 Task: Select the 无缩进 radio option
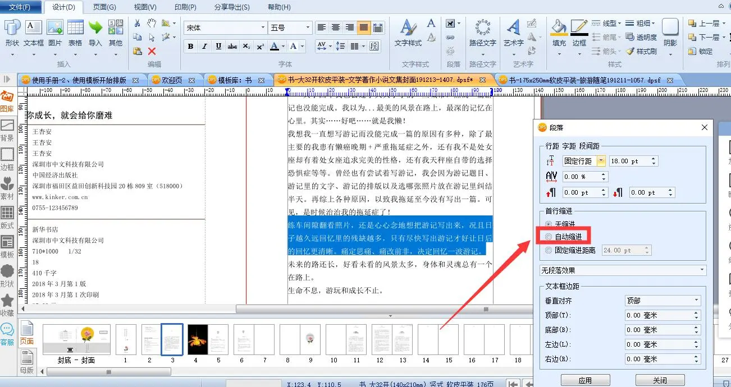(549, 224)
